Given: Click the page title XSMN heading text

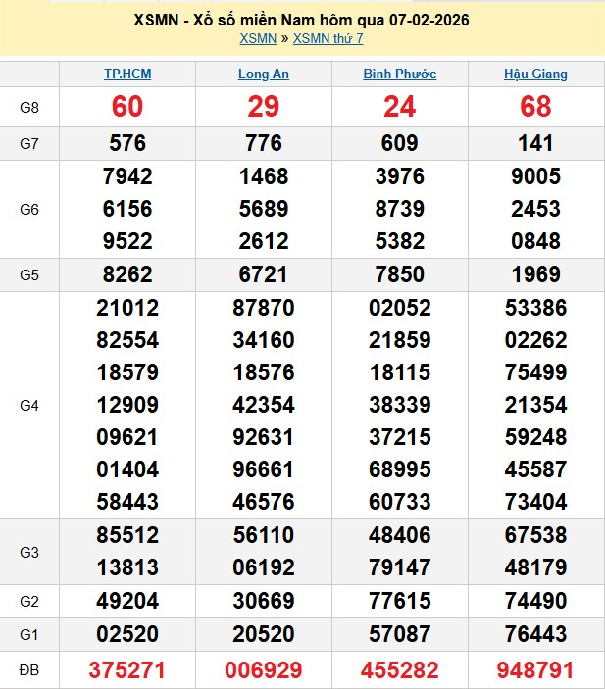Looking at the screenshot, I should [x=301, y=20].
